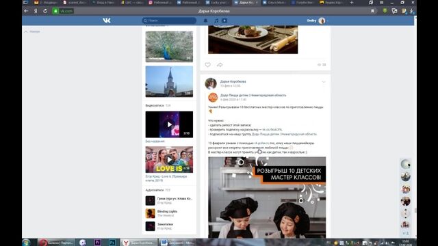Viewport: 438px width, 246px height.
Task: Focus the VK search field
Action: point(169,20)
